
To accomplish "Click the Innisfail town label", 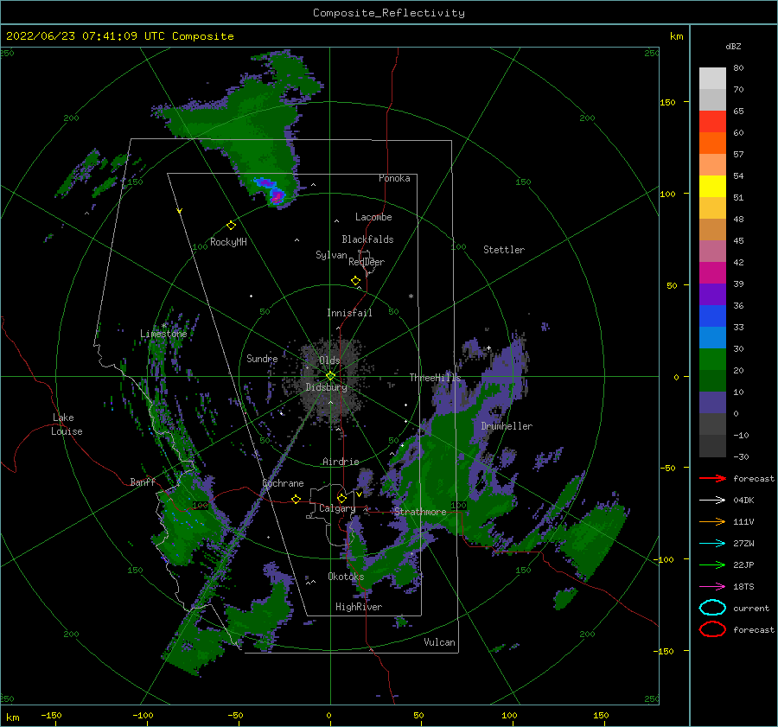I will pyautogui.click(x=349, y=313).
